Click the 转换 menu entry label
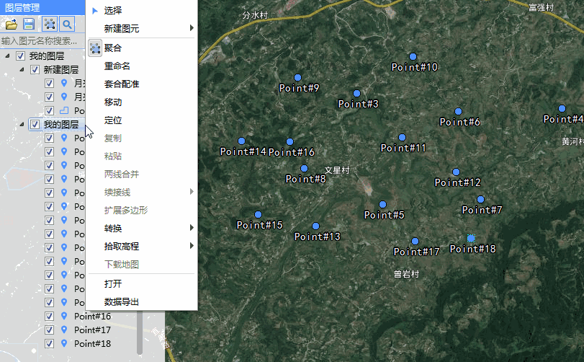The image size is (584, 362). pos(113,228)
